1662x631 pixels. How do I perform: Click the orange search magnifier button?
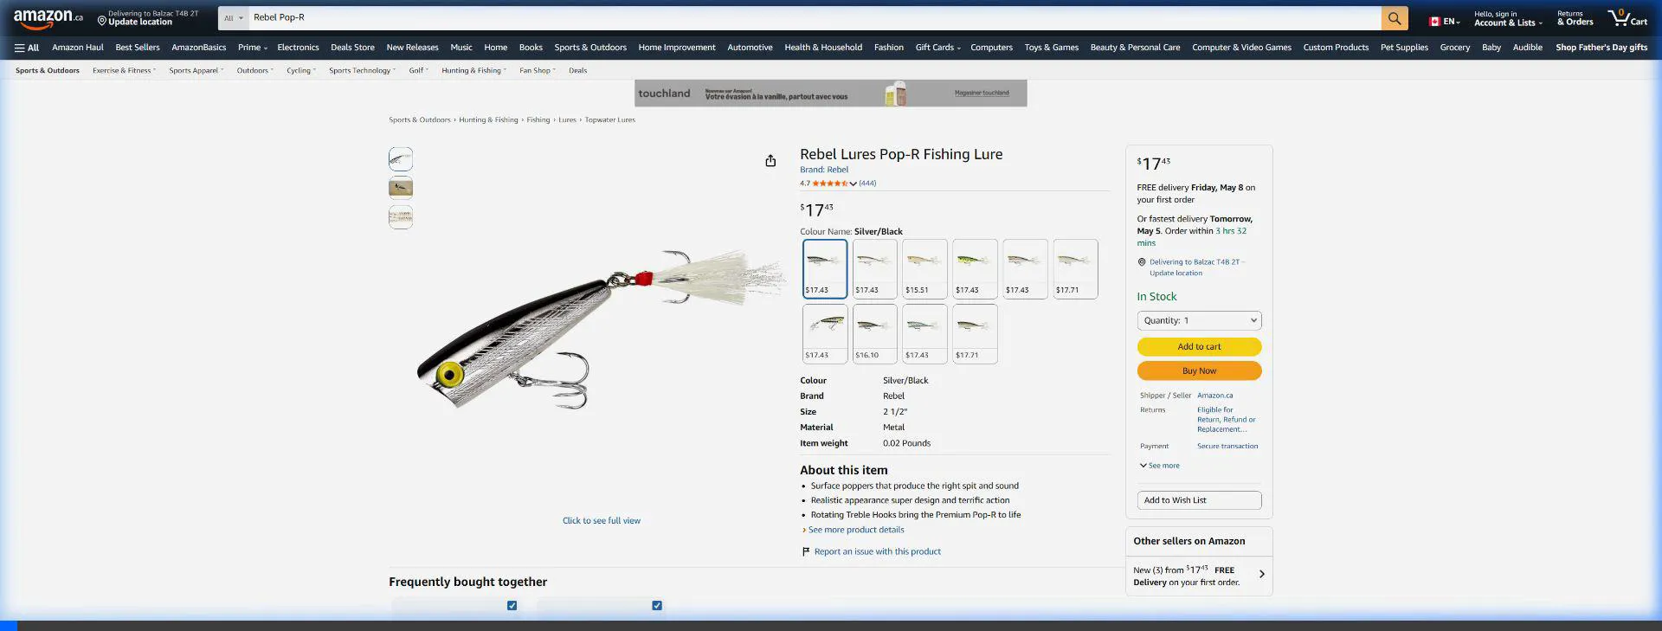[x=1394, y=18]
